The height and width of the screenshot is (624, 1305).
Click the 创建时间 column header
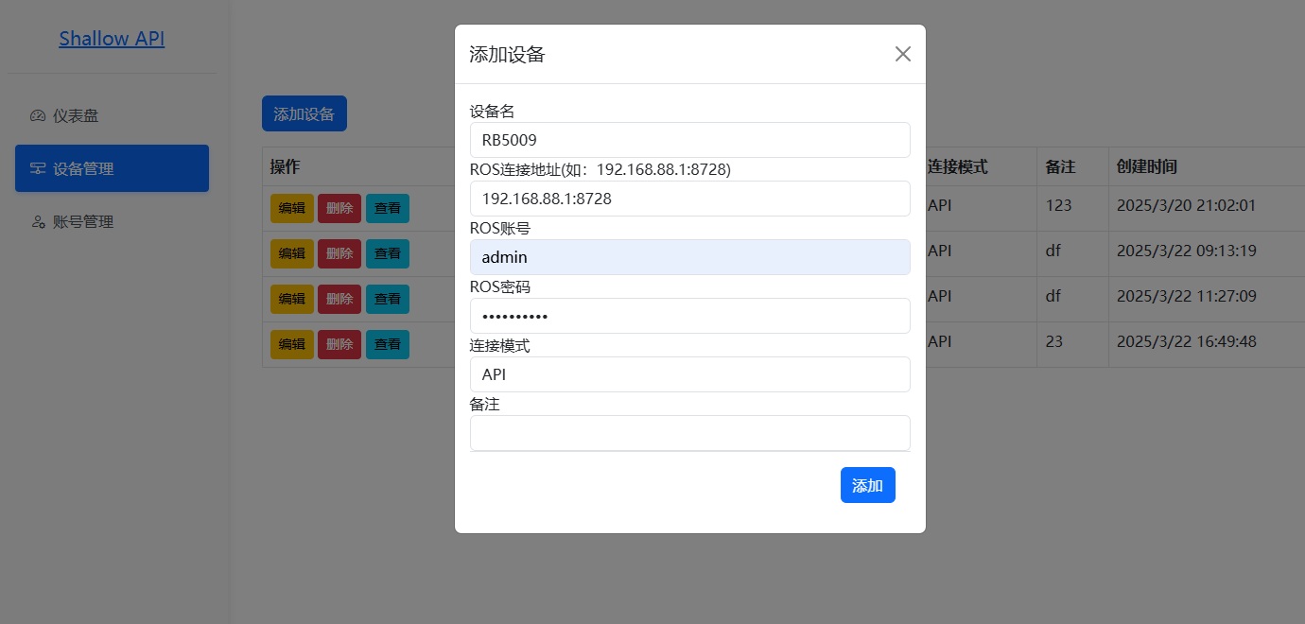click(1147, 166)
